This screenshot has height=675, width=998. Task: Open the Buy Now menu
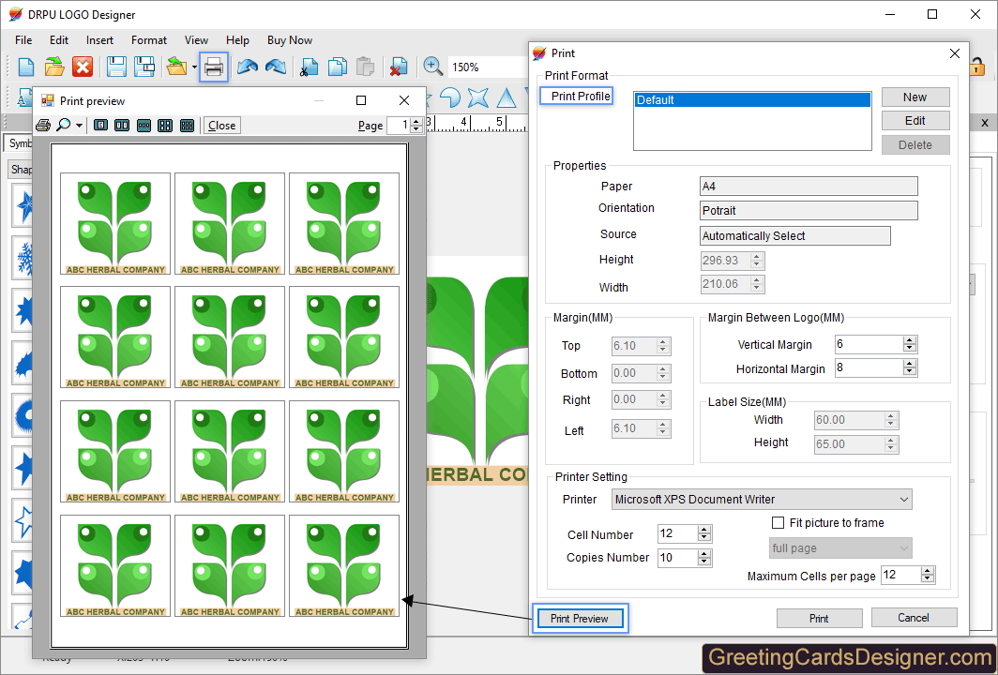point(290,40)
